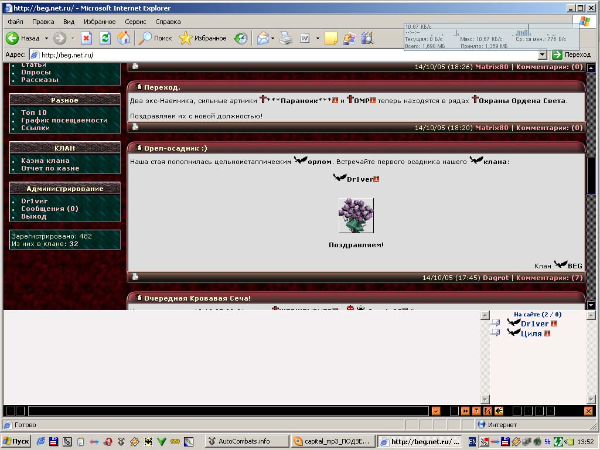Image resolution: width=600 pixels, height=450 pixels.
Task: Click Dr1ver in the На сайте user list
Action: [x=534, y=323]
